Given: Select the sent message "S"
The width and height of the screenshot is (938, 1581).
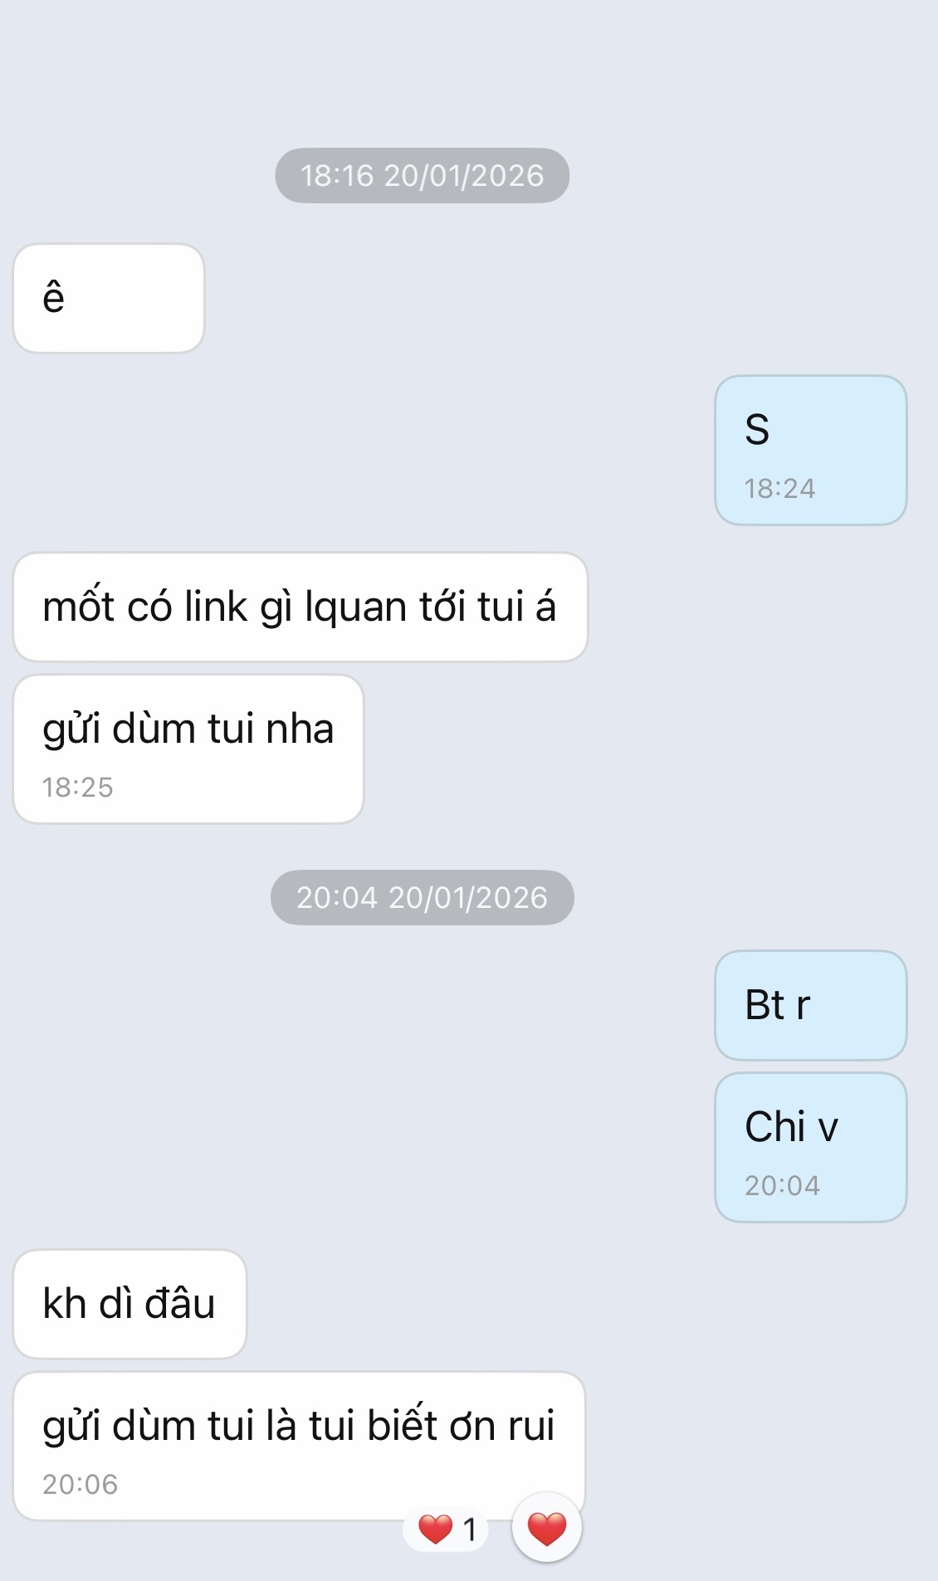Looking at the screenshot, I should 810,450.
